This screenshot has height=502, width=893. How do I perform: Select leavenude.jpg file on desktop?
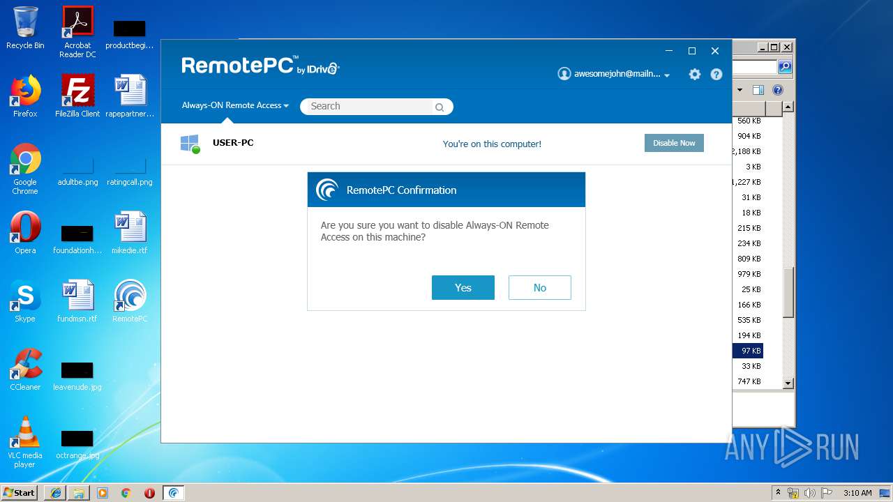(x=77, y=376)
